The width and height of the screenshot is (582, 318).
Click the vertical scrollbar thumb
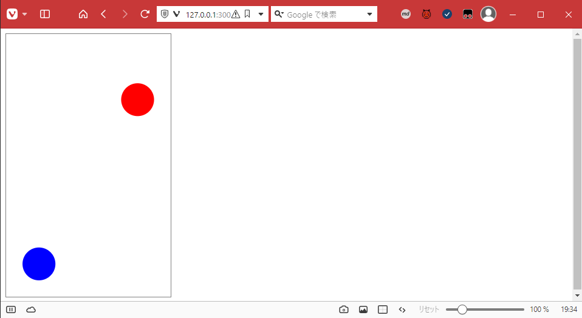[x=577, y=163]
